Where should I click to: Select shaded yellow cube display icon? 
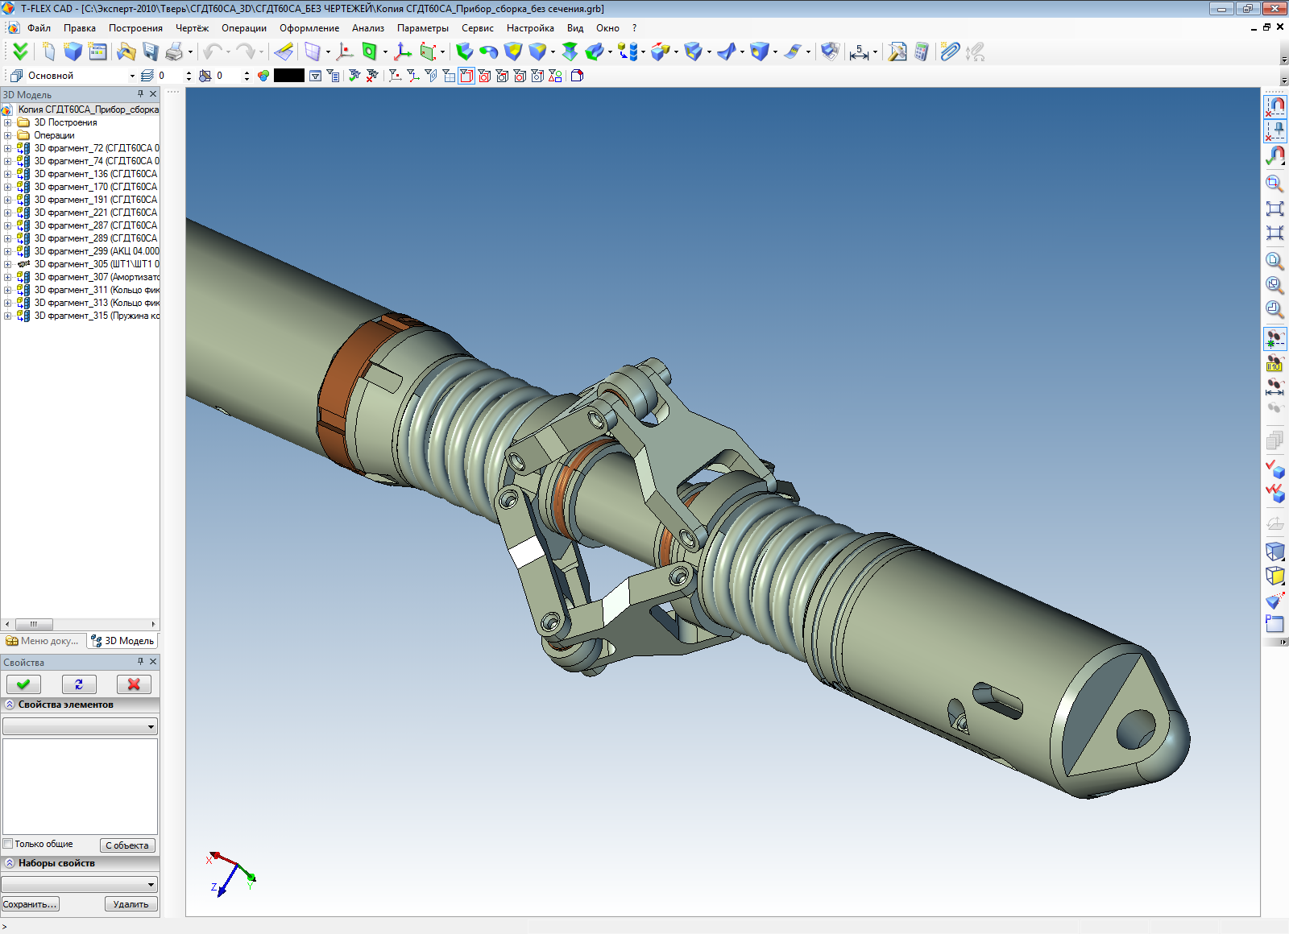[1274, 576]
